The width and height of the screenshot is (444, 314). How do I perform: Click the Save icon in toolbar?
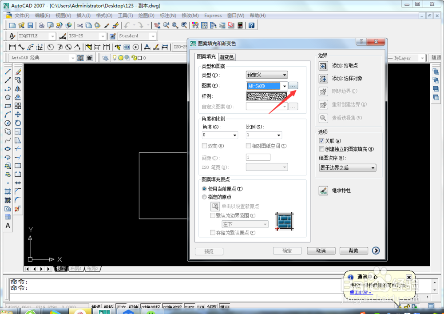coord(30,25)
